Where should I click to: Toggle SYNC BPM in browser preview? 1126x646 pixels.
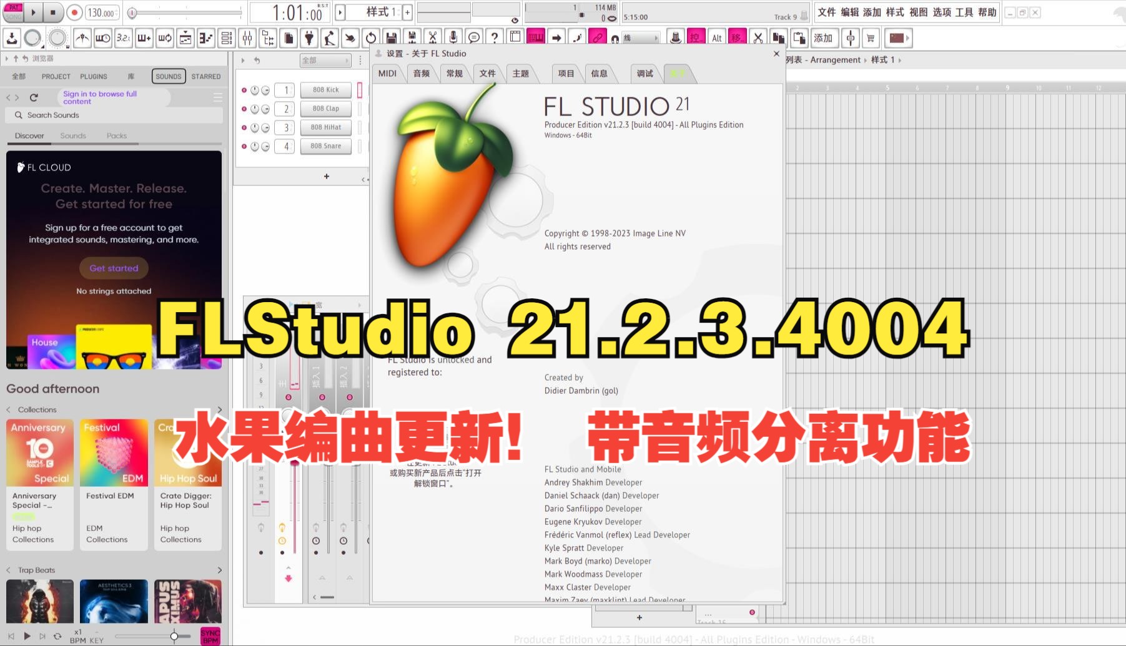pyautogui.click(x=210, y=637)
